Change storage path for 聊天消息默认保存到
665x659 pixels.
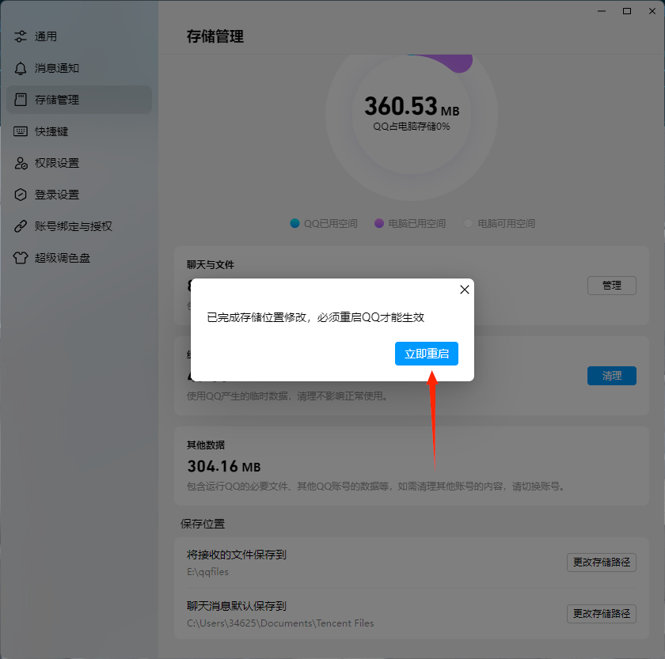coord(601,613)
